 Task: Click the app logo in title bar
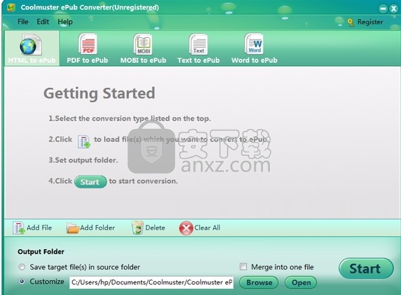[11, 7]
